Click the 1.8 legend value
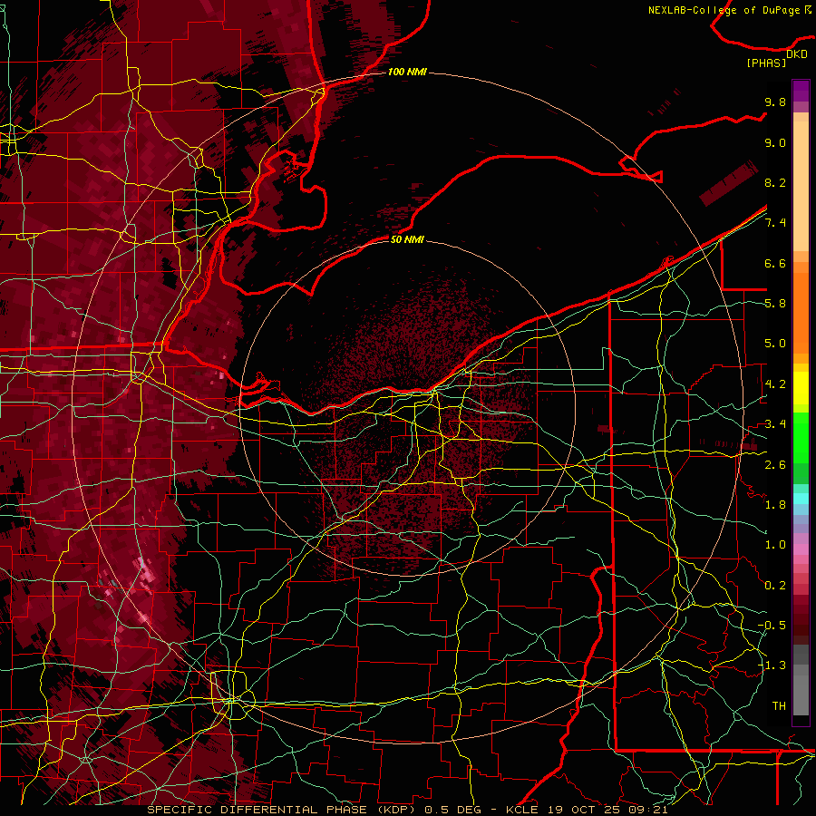Viewport: 816px width, 816px height. pyautogui.click(x=775, y=505)
